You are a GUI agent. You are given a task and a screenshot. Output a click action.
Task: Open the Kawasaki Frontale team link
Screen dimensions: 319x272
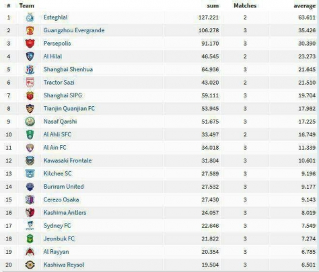(67, 161)
